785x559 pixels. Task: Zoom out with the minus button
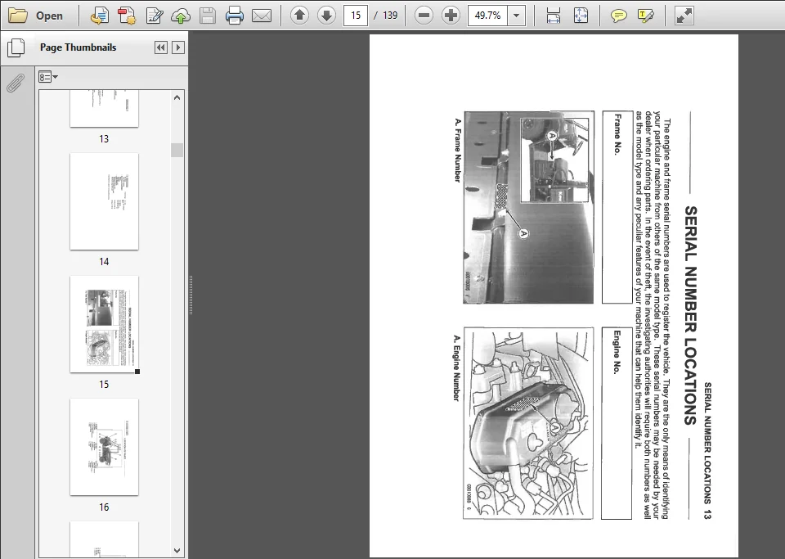click(424, 16)
